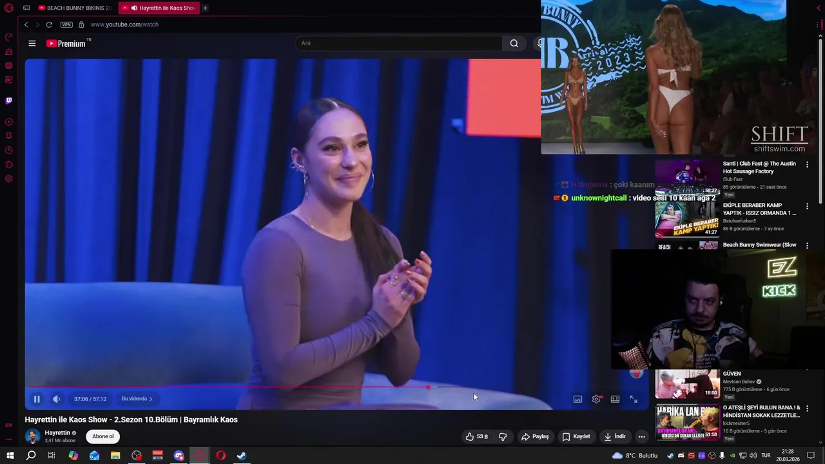Switch to the BEACH BUNNY BIKINIS tab

[x=75, y=8]
